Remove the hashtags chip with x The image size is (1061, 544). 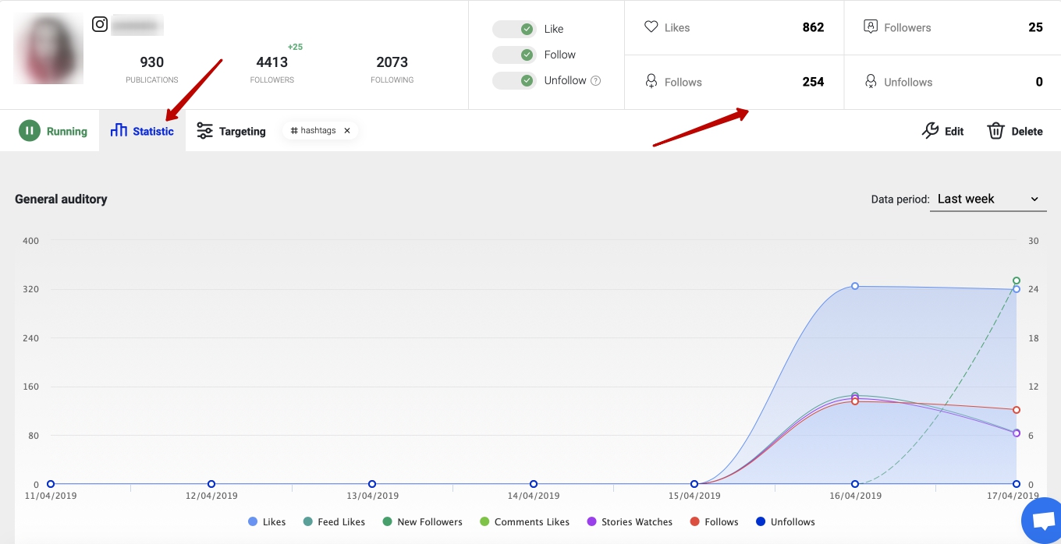[x=347, y=131]
